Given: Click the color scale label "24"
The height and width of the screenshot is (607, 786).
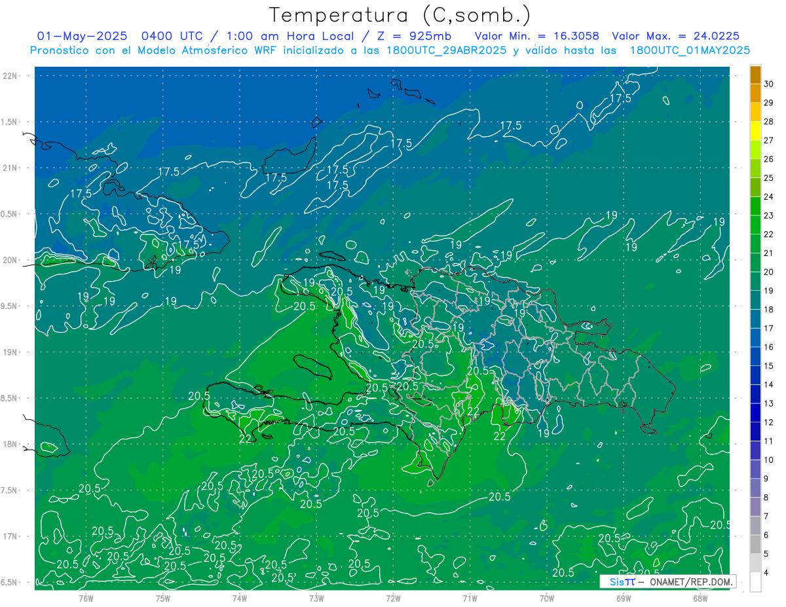Looking at the screenshot, I should (x=768, y=196).
